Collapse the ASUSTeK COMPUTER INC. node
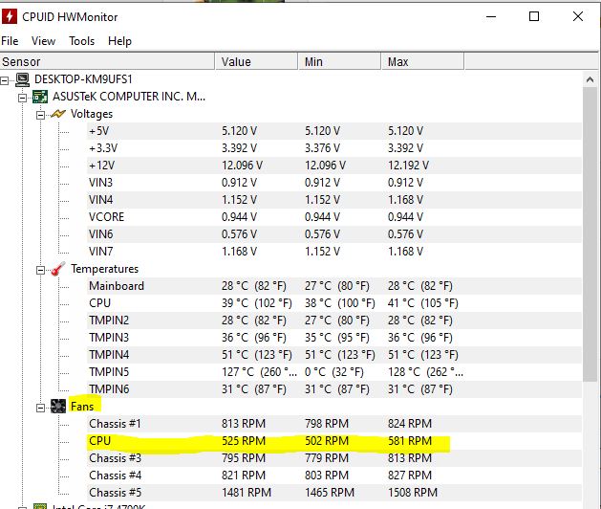Screen dimensions: 601x509 (22, 98)
